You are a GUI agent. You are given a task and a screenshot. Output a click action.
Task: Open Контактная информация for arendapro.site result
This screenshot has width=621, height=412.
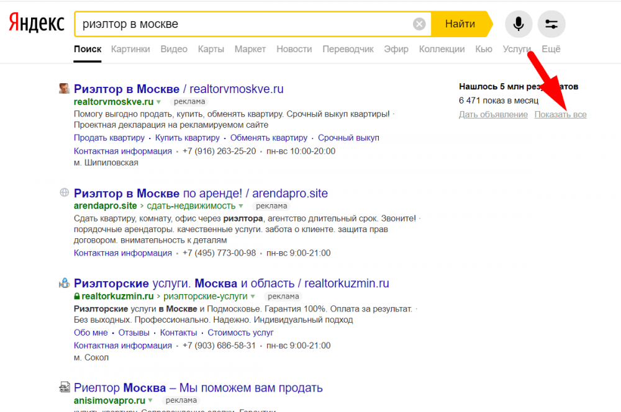click(123, 253)
